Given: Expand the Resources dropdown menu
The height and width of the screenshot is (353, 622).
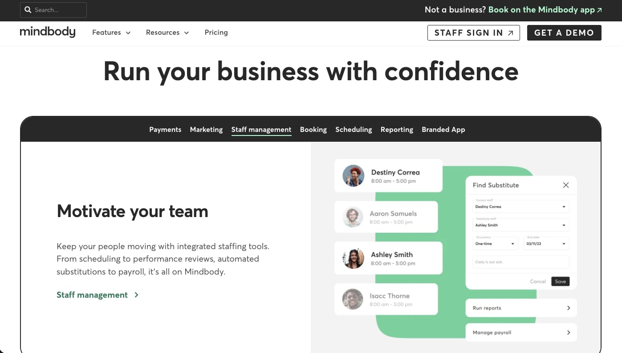Looking at the screenshot, I should (x=167, y=33).
